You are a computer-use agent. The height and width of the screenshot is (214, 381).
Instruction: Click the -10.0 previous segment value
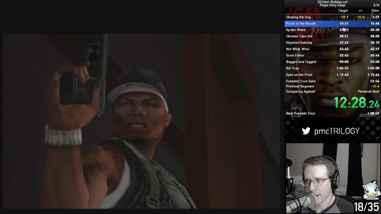375,86
